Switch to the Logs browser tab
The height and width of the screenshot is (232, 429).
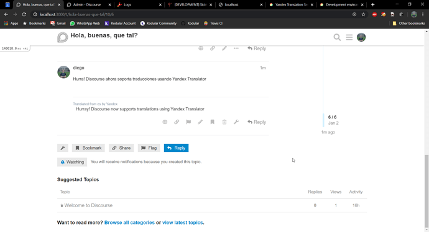click(139, 4)
